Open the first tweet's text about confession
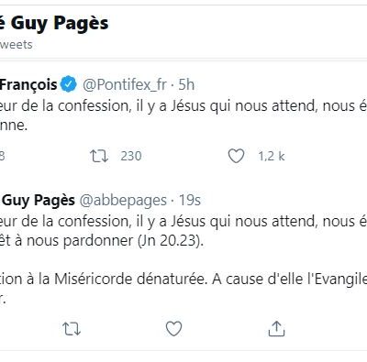Screen dimensions: 367x362 (x=183, y=115)
